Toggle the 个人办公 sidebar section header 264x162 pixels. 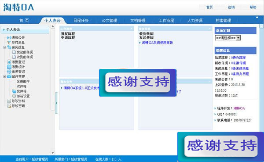point(25,29)
